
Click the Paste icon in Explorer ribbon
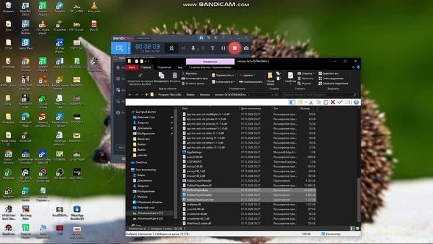point(175,77)
